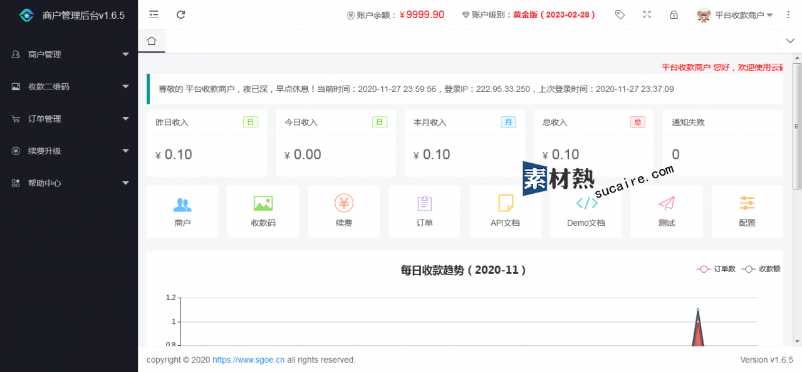Open the 测试 paper plane icon shortcut
The width and height of the screenshot is (802, 372).
667,203
